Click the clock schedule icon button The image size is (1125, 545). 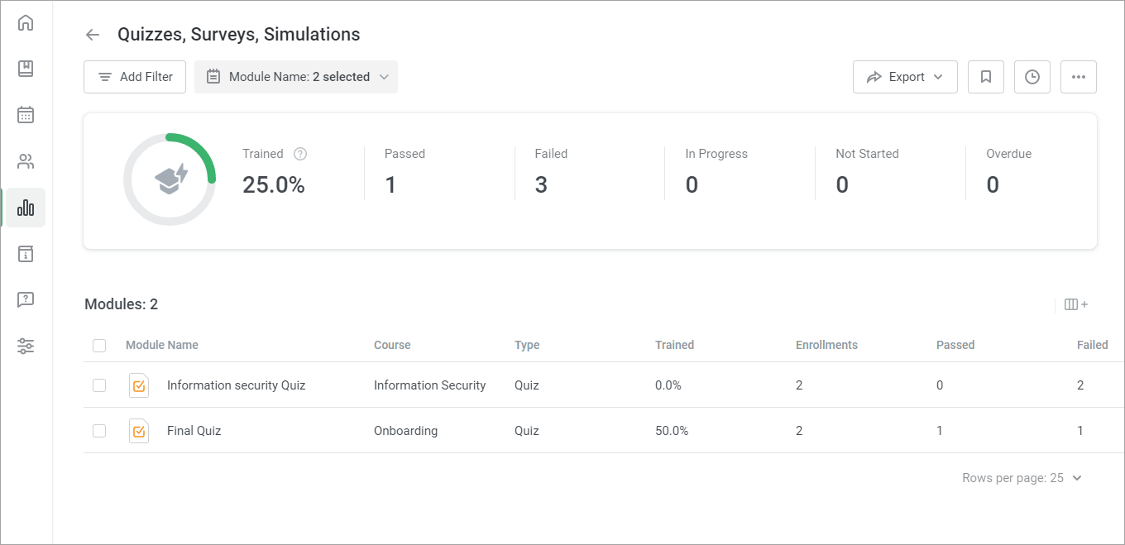coord(1032,77)
